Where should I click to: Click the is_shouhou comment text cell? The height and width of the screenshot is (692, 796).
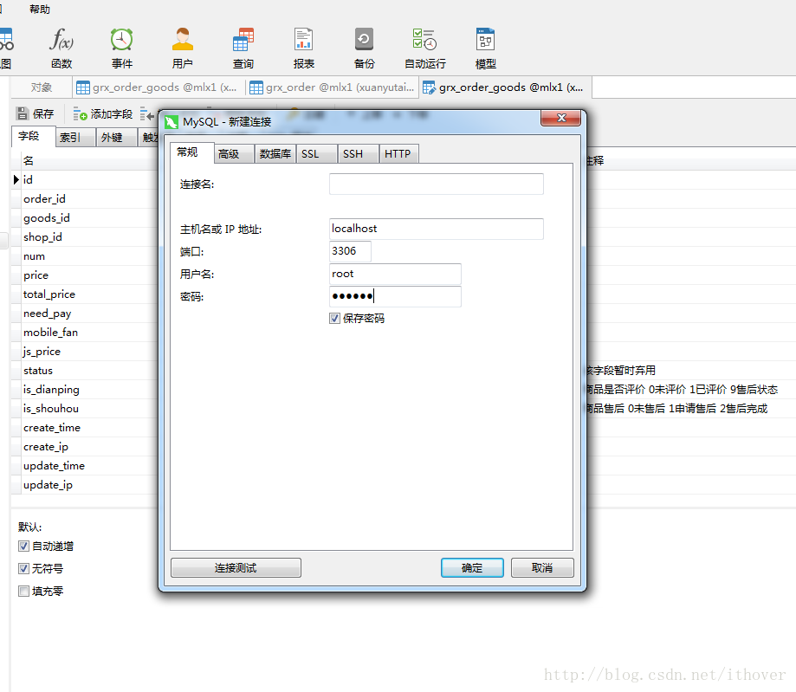pos(677,409)
